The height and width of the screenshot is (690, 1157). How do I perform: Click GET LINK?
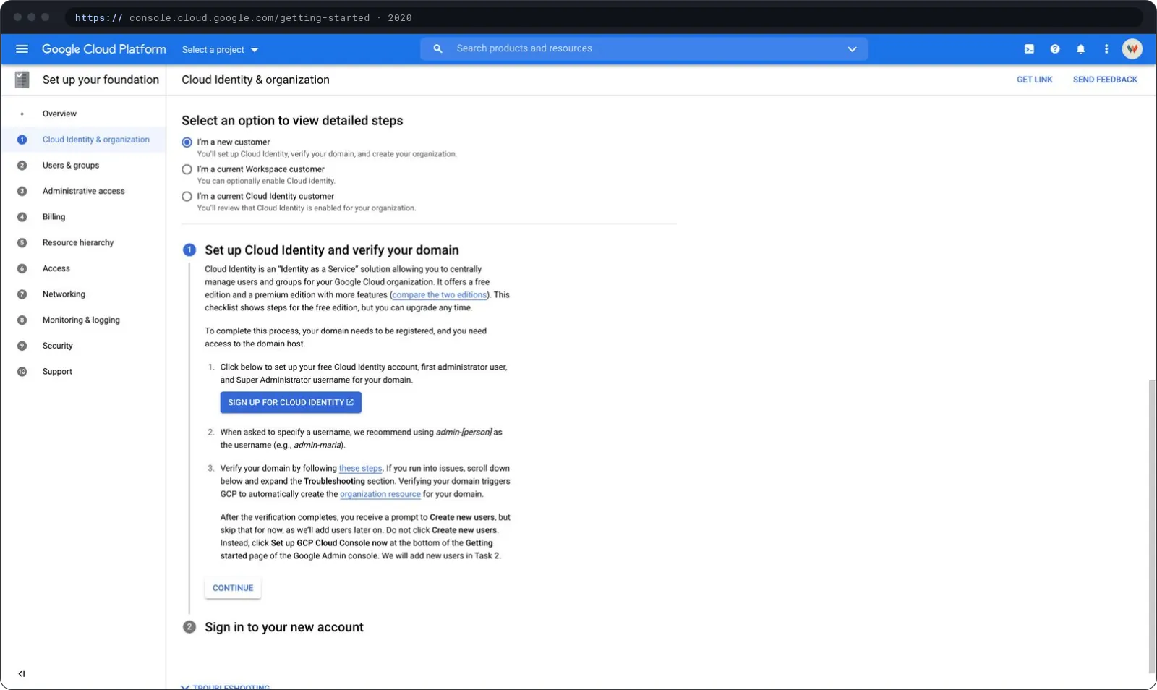pos(1034,80)
